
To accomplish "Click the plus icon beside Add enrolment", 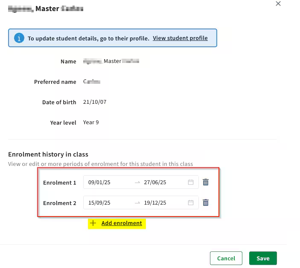I will [93, 223].
